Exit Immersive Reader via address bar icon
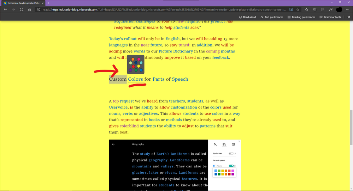Screen dimensions: 353x191 (x=291, y=10)
